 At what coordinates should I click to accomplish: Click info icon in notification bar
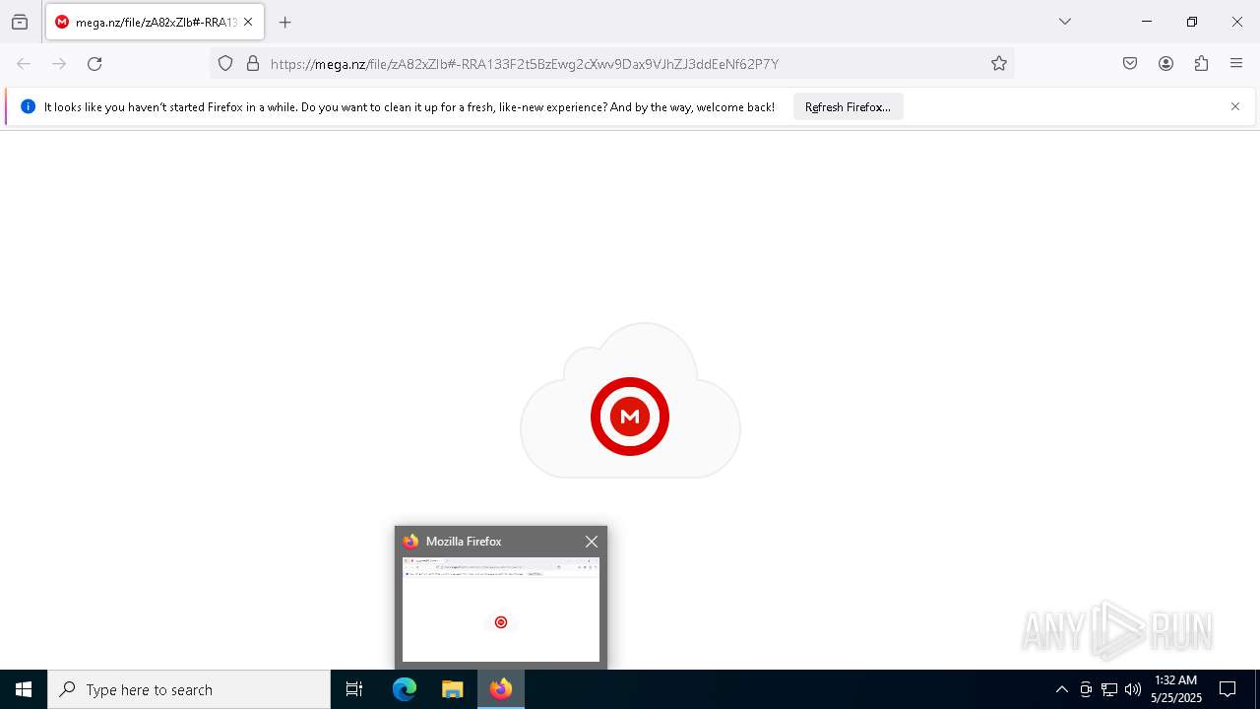pyautogui.click(x=28, y=106)
